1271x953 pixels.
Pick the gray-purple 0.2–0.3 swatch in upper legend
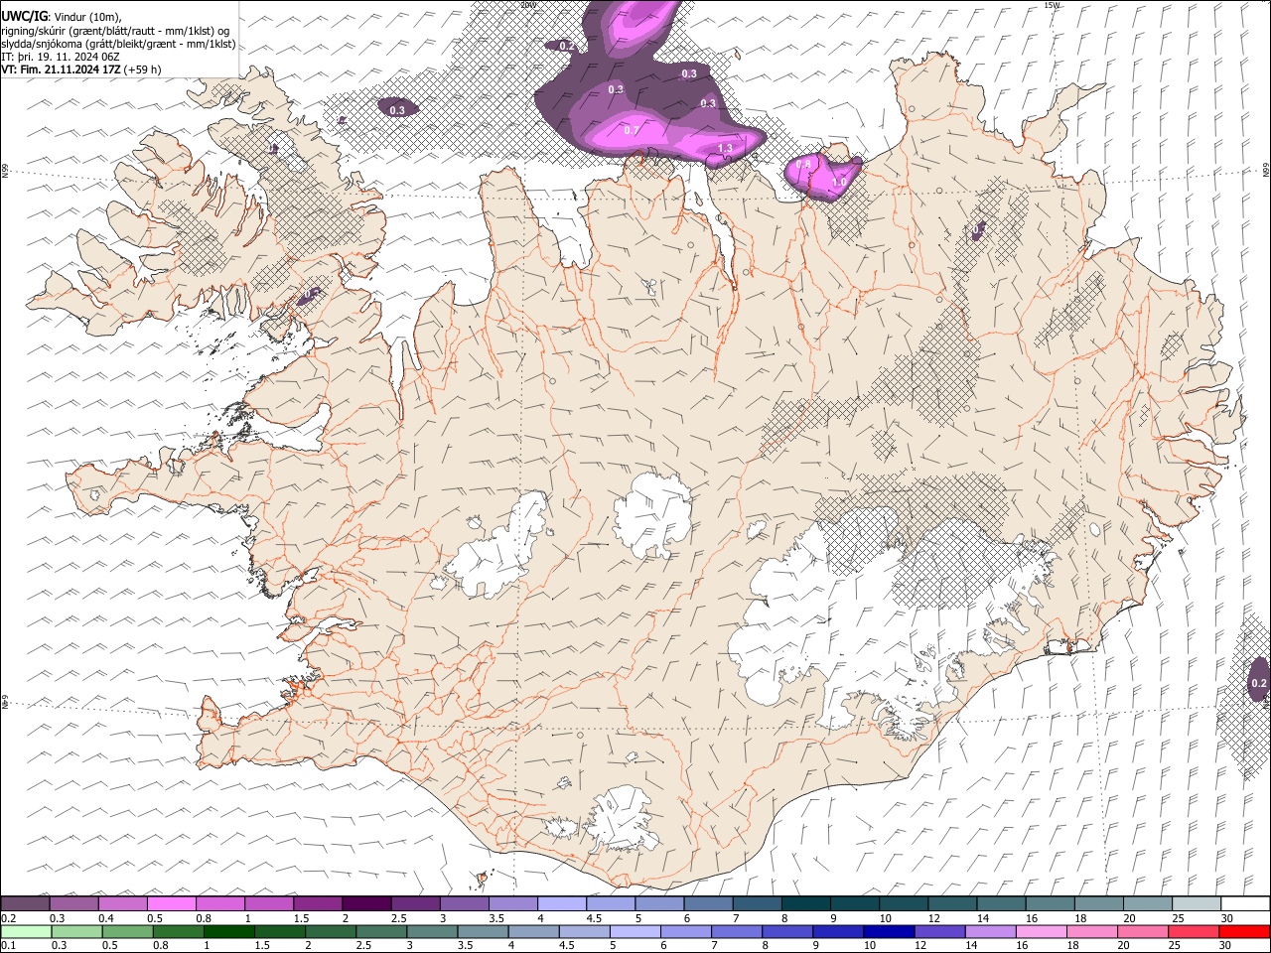pyautogui.click(x=26, y=903)
